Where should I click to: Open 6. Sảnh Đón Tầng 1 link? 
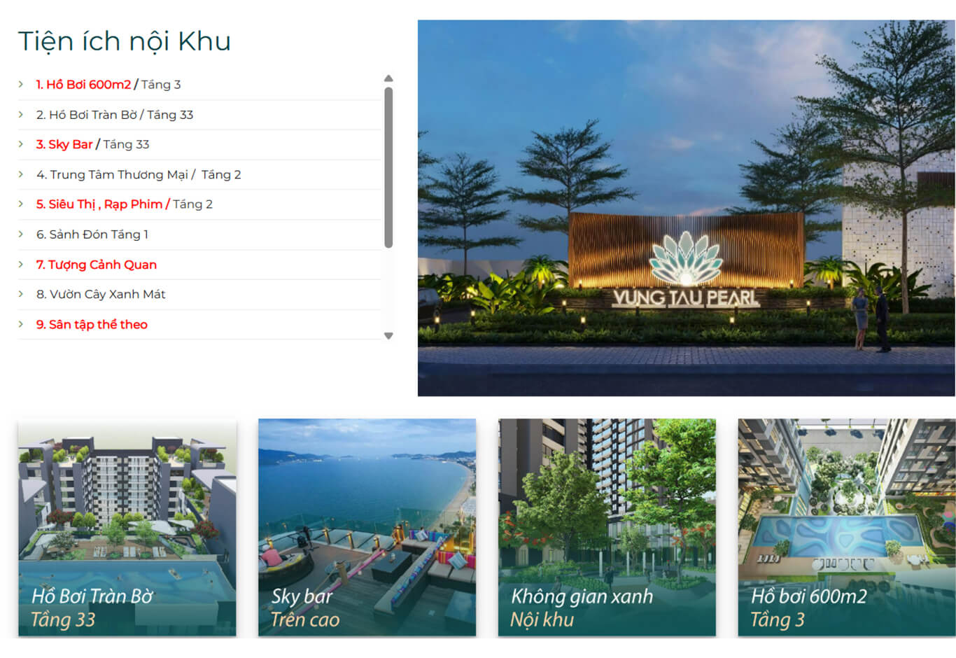tap(92, 234)
